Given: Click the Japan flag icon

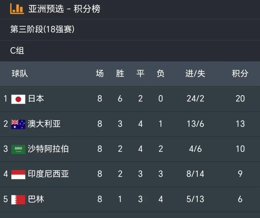Looking at the screenshot, I should pyautogui.click(x=18, y=99).
